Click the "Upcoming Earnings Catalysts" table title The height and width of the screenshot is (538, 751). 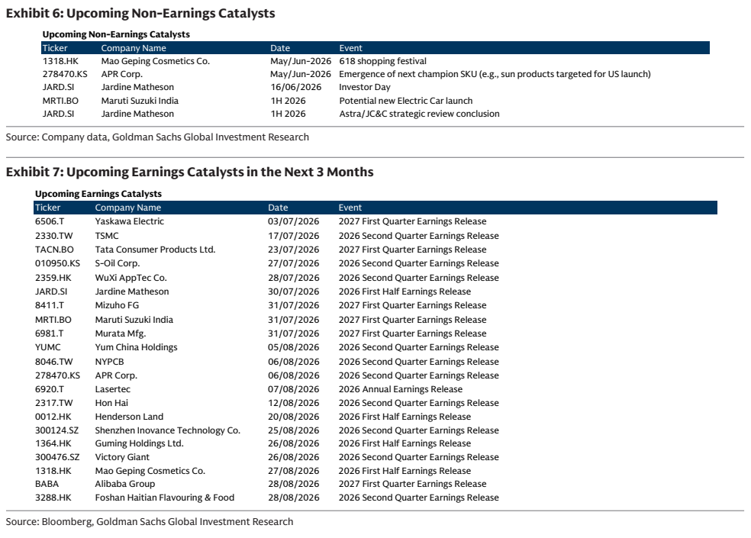click(x=98, y=194)
